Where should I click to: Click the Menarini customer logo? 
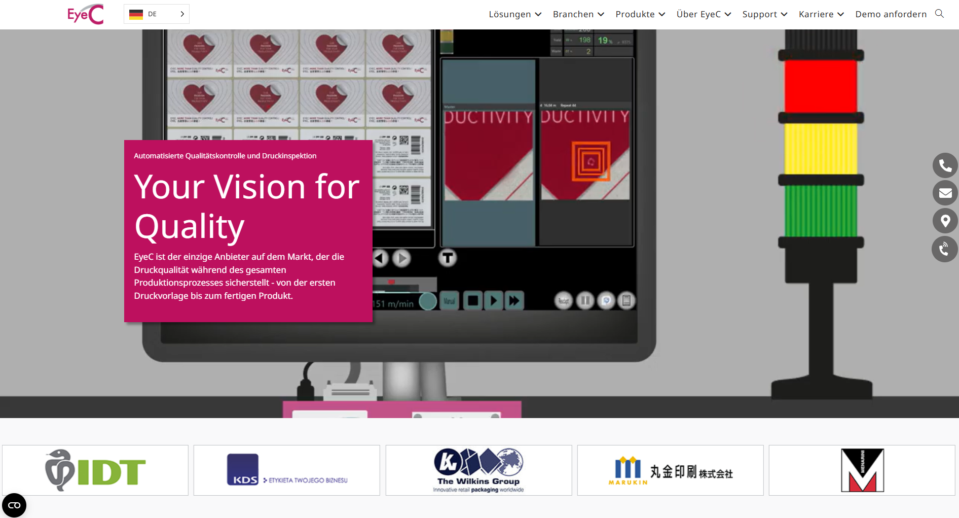862,470
